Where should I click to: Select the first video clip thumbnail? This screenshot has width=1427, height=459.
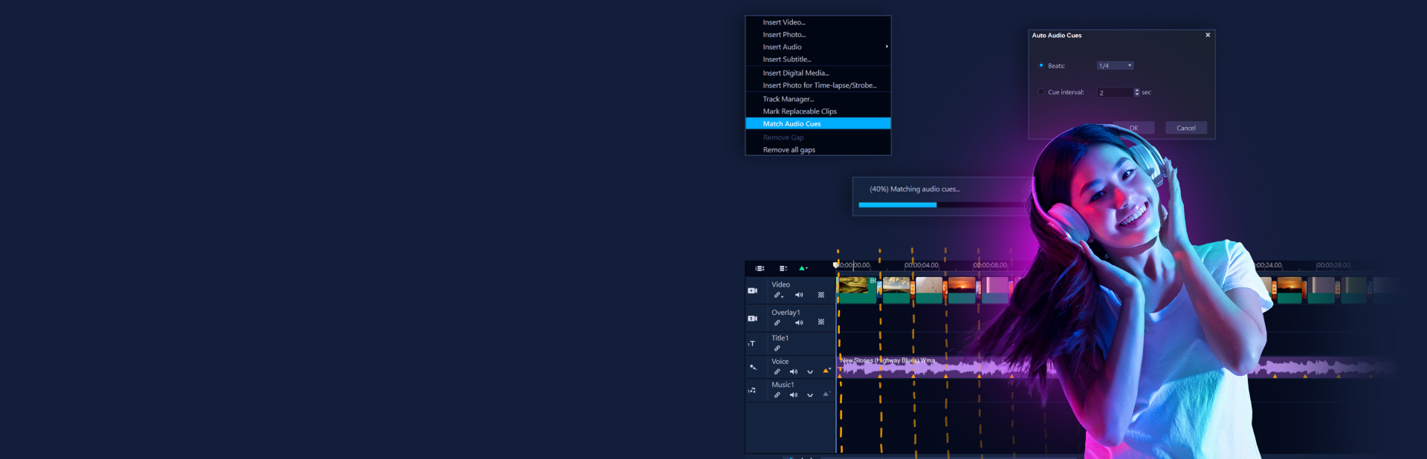[857, 290]
